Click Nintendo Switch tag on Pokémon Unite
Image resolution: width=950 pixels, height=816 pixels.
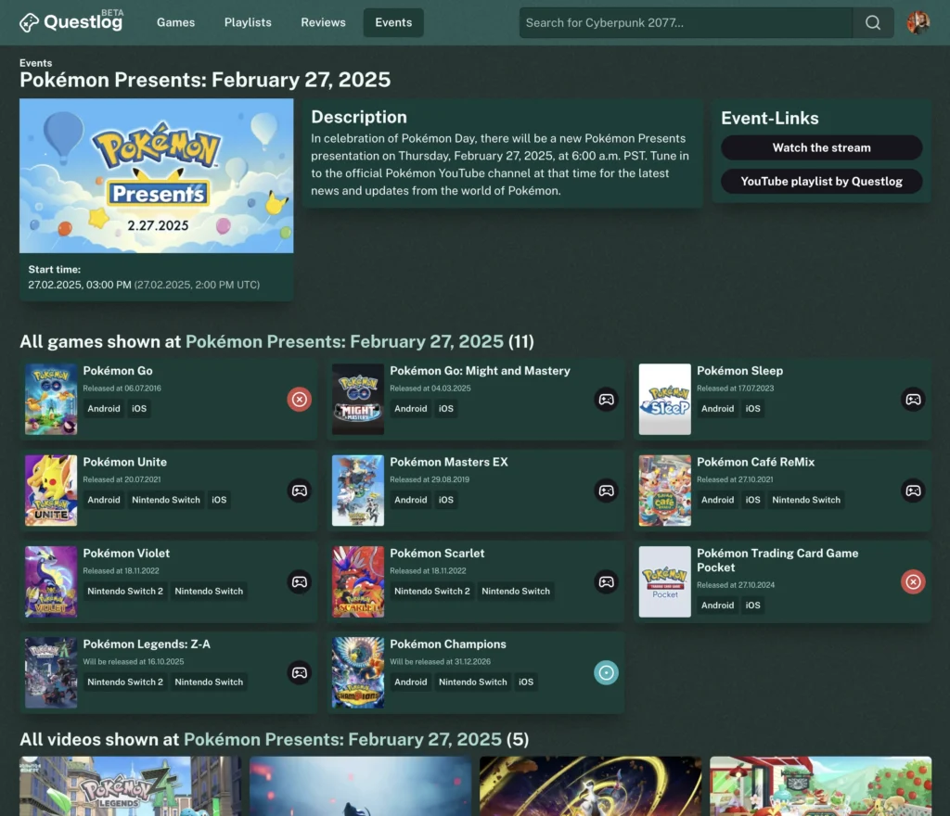[166, 500]
